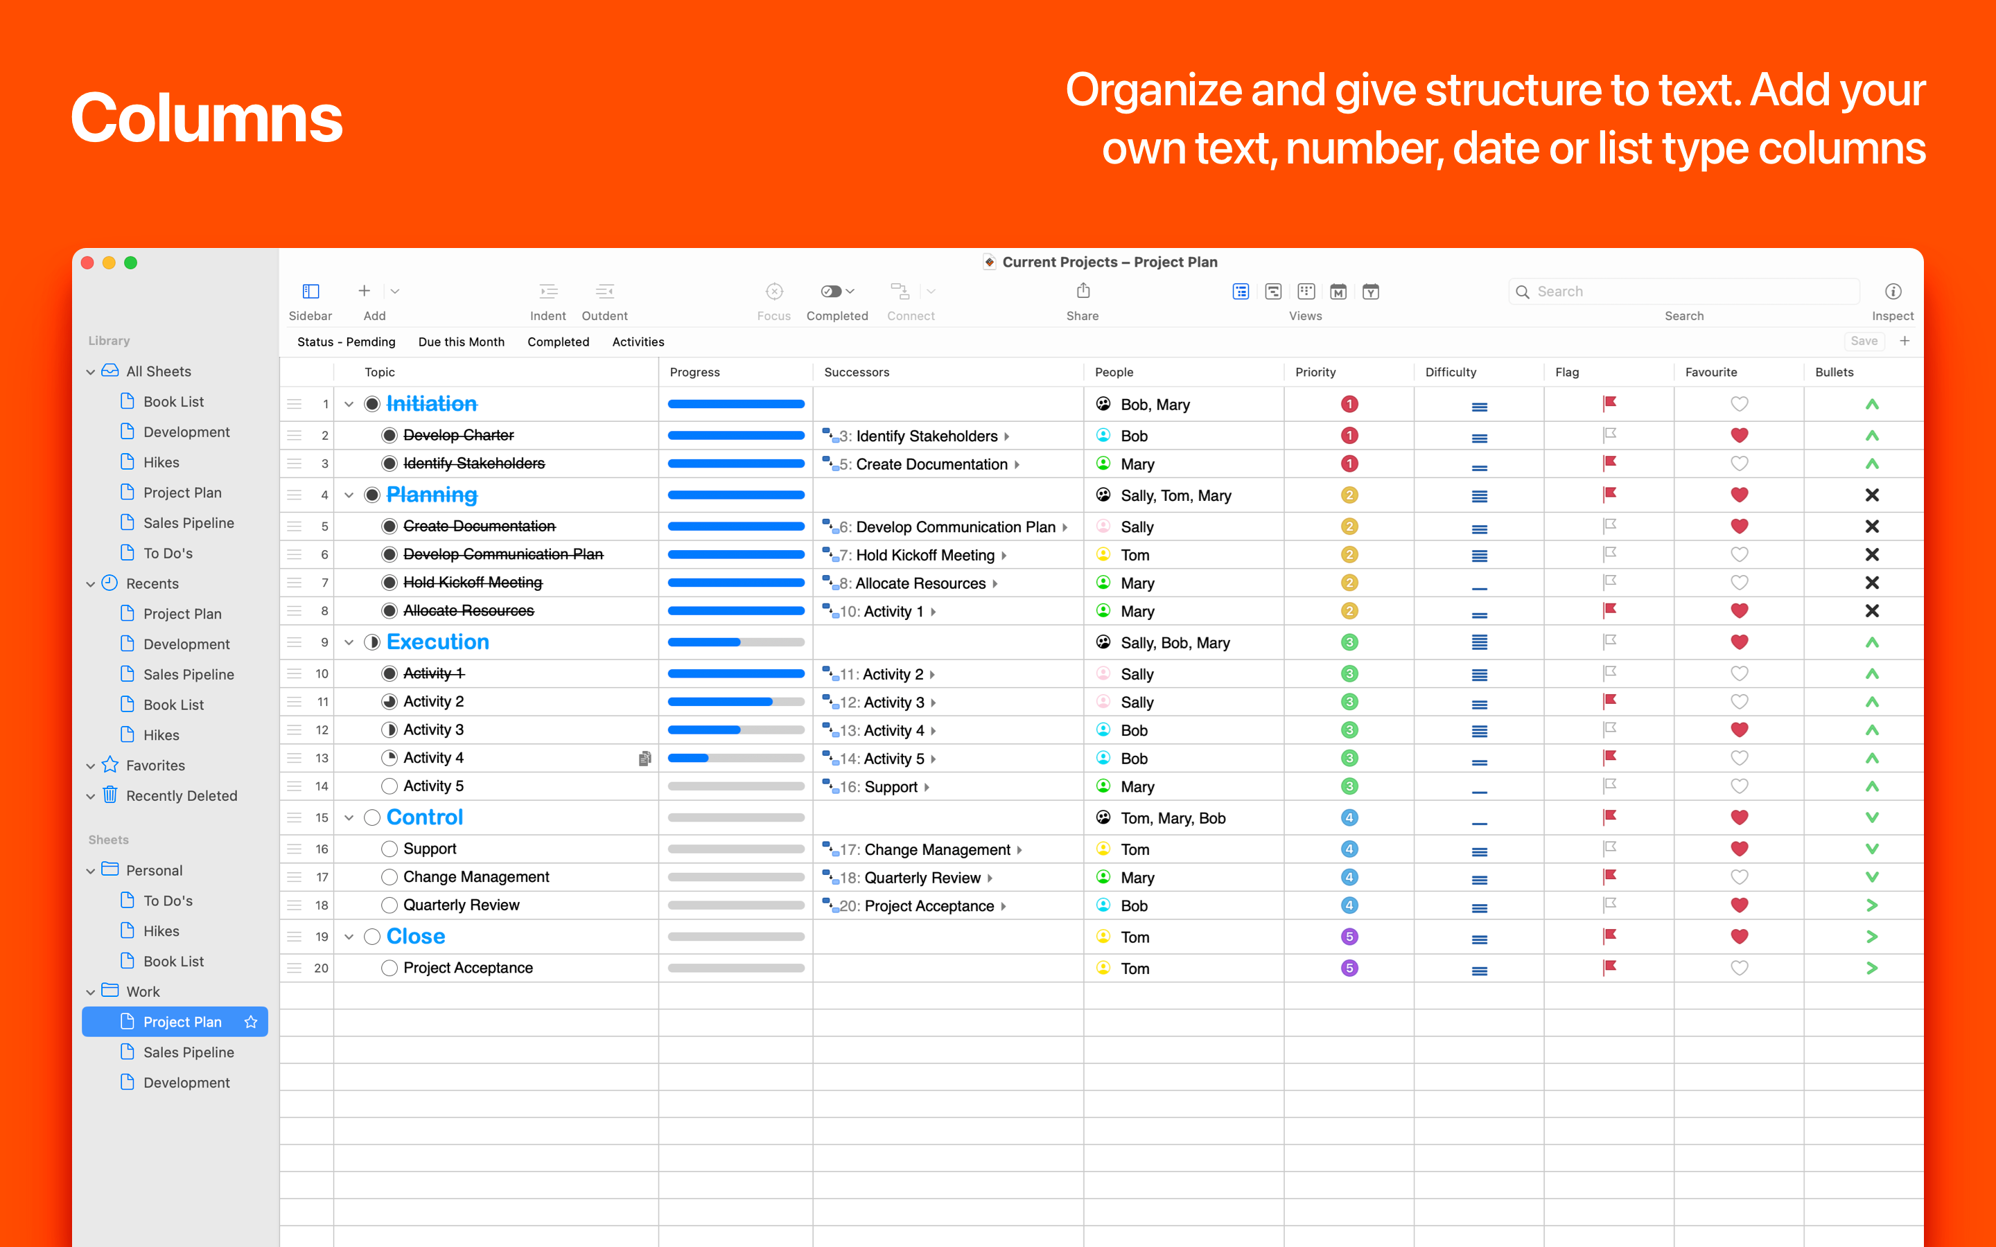Toggle the heart on Quarterly Review row
This screenshot has width=1996, height=1247.
[1739, 905]
